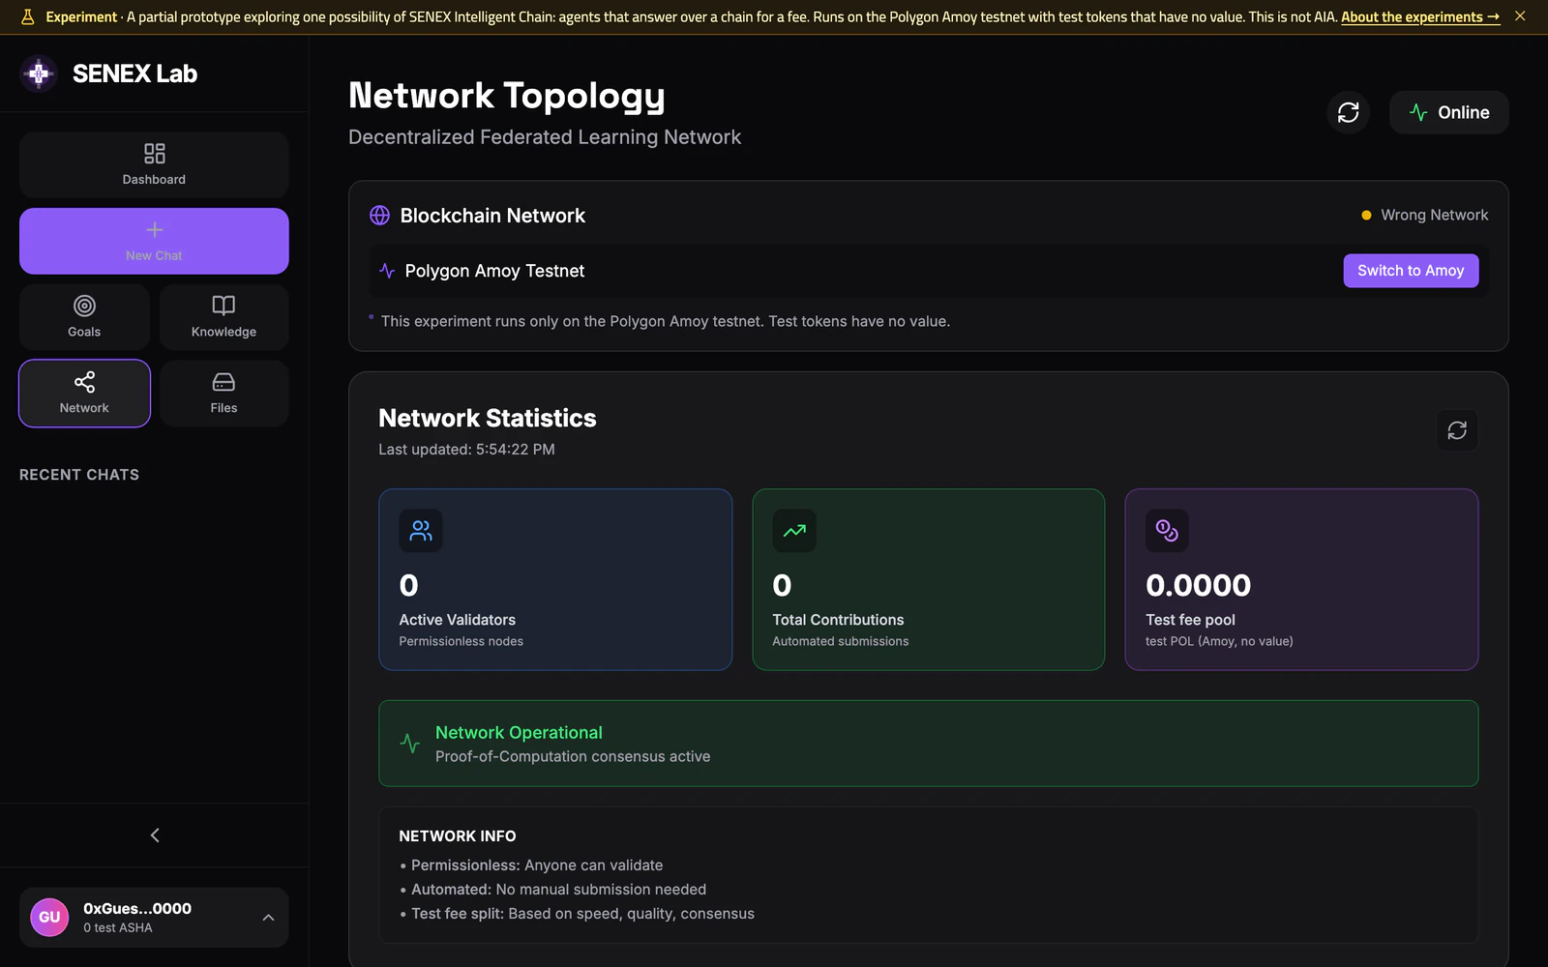
Task: Click the Network Operational pulse icon
Action: tap(410, 744)
